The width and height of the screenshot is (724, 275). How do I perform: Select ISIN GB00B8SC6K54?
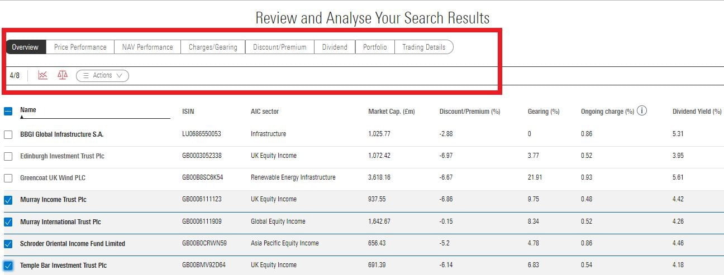[x=203, y=177]
